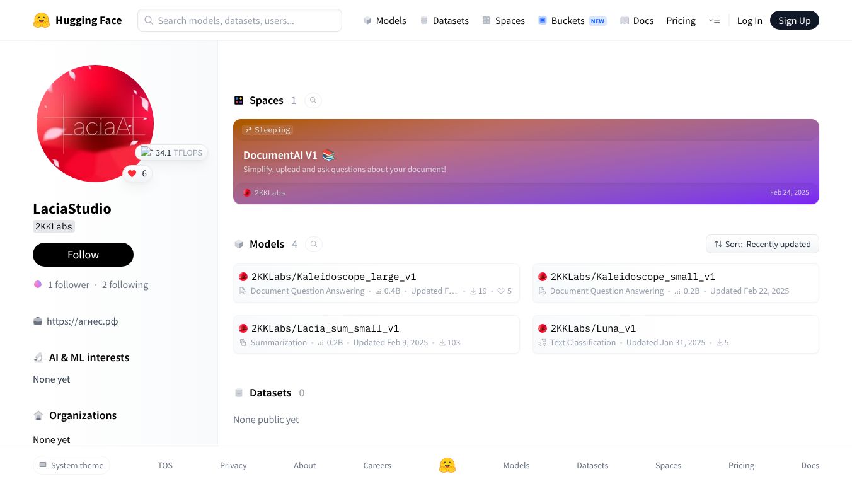The height and width of the screenshot is (479, 852).
Task: Open the 1 follower list
Action: [69, 284]
